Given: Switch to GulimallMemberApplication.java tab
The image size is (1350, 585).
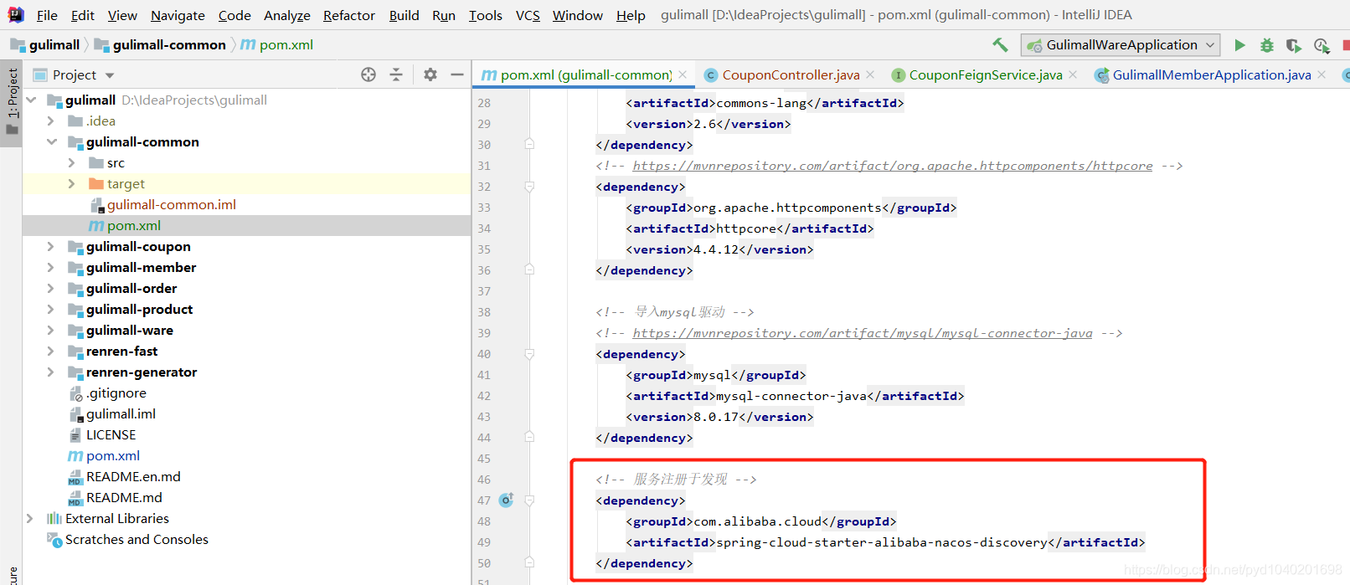Looking at the screenshot, I should pyautogui.click(x=1212, y=74).
